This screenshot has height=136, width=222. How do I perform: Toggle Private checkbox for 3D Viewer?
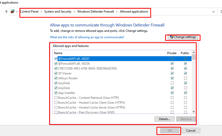click(x=172, y=73)
